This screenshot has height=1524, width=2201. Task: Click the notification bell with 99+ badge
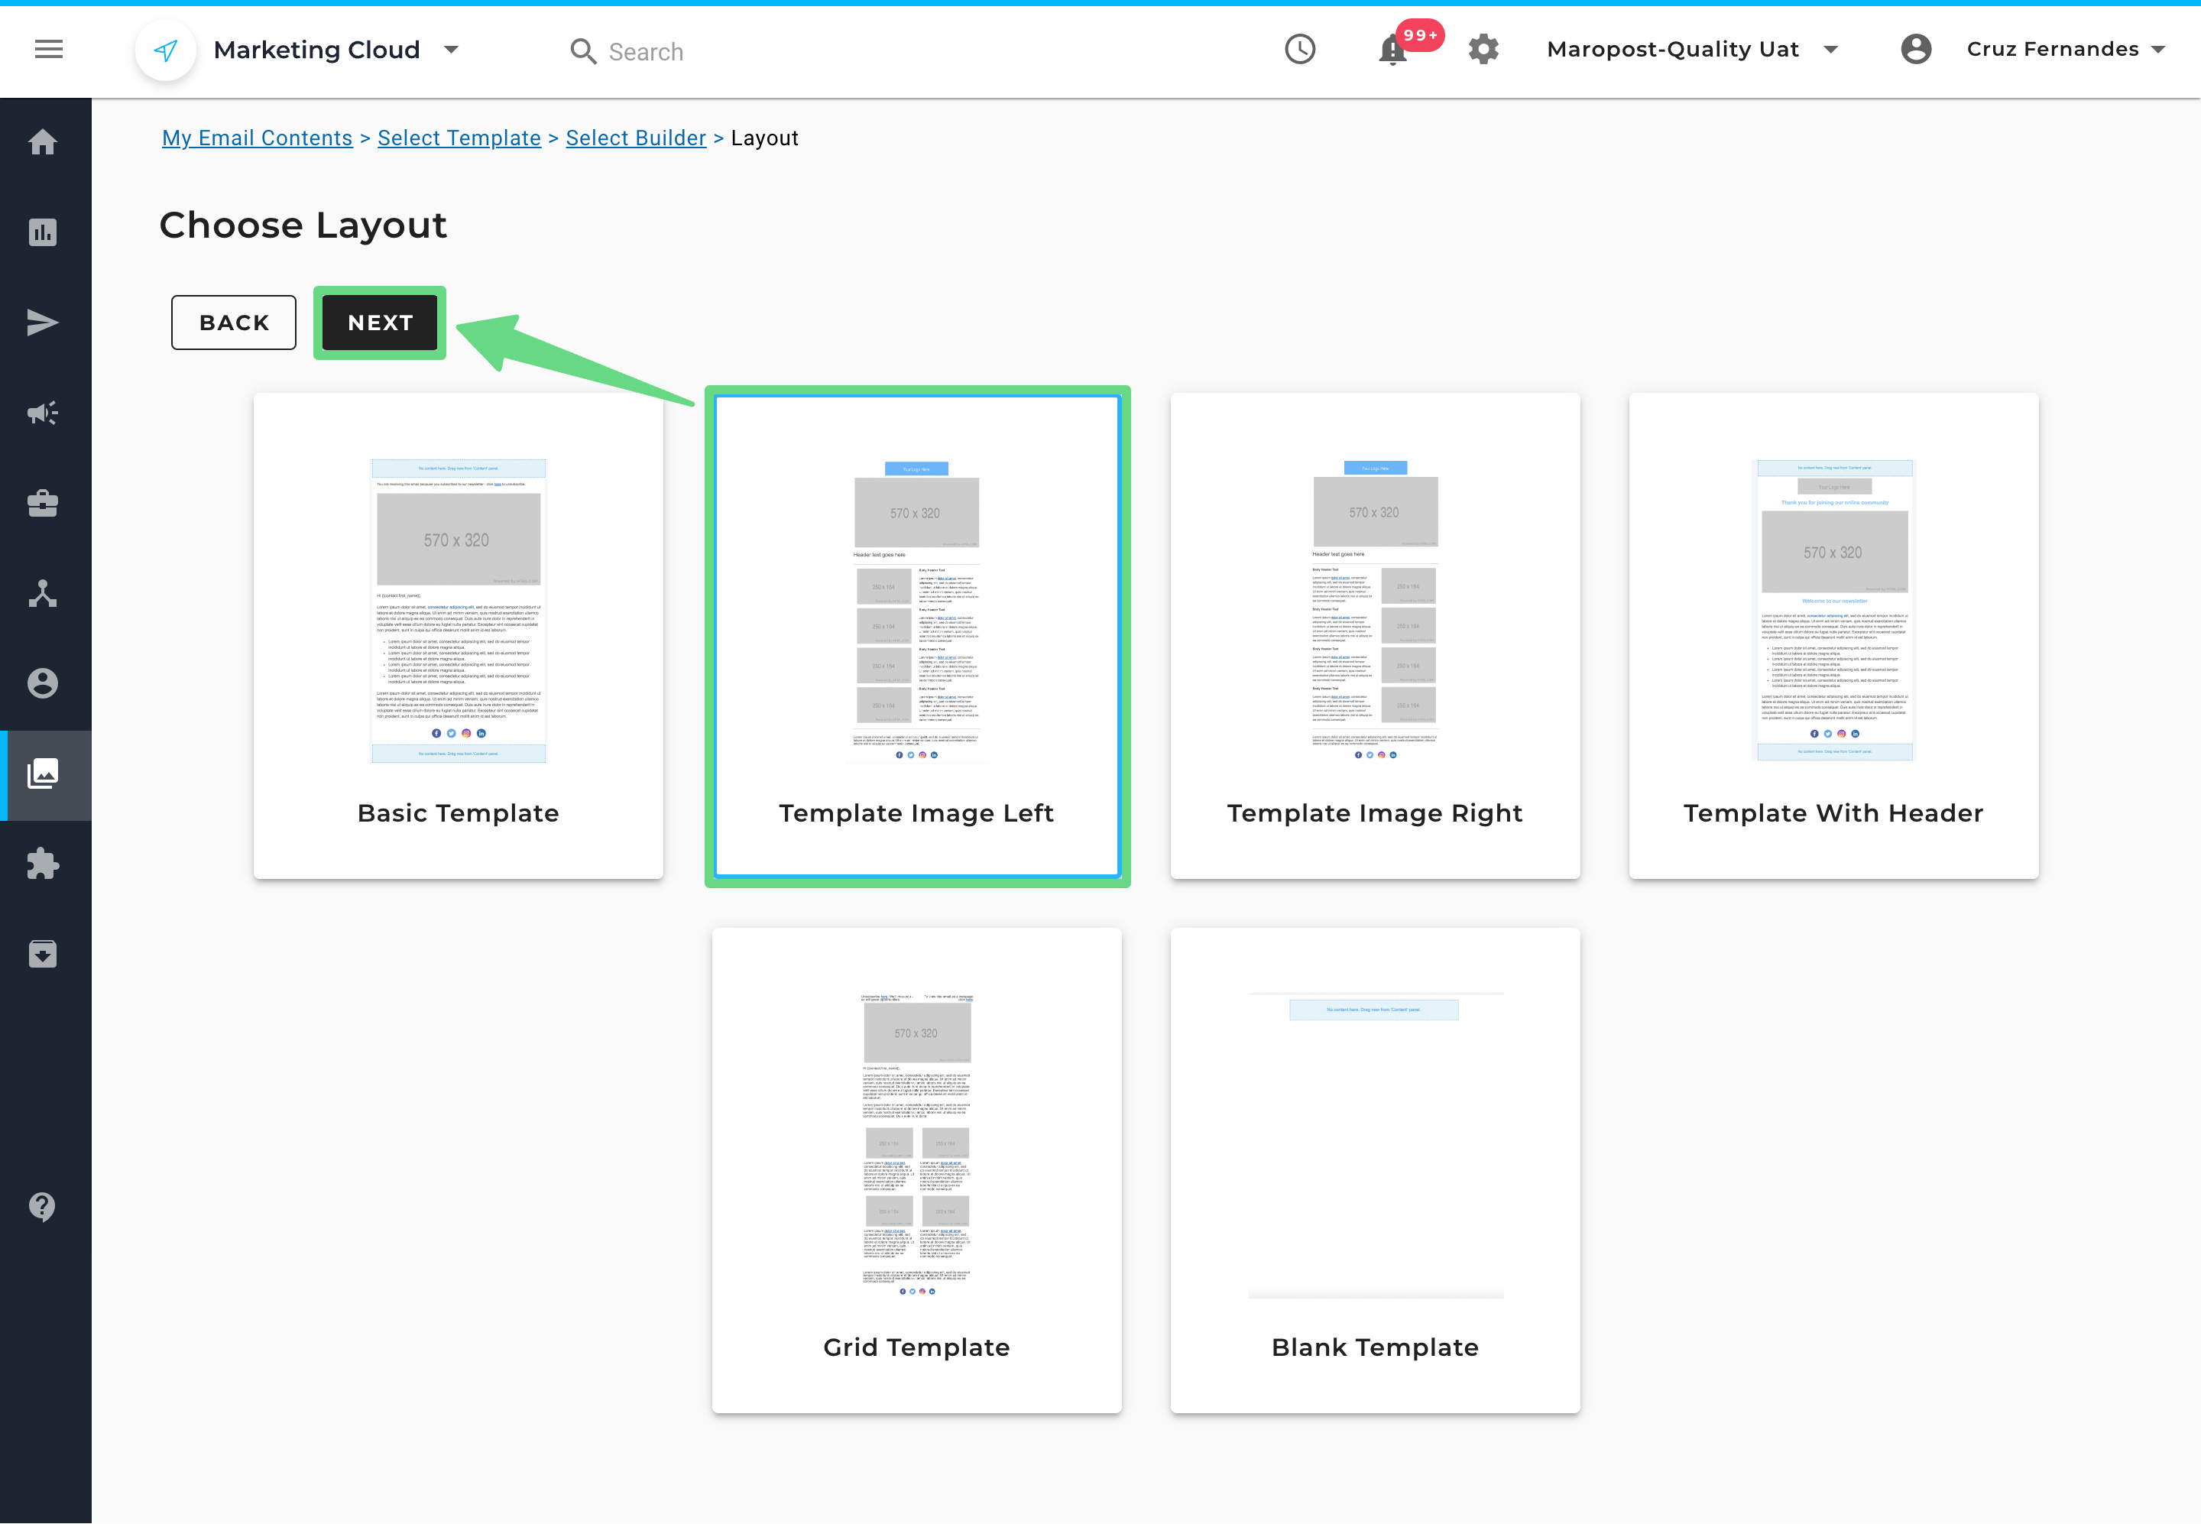[x=1393, y=50]
